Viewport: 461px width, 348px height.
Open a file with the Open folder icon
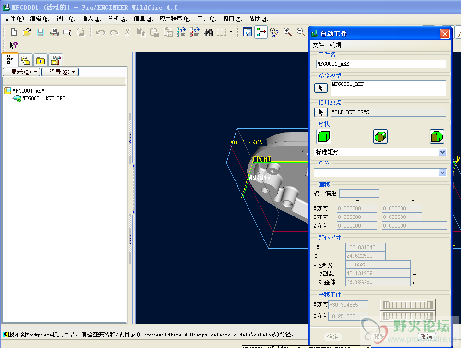[27, 32]
